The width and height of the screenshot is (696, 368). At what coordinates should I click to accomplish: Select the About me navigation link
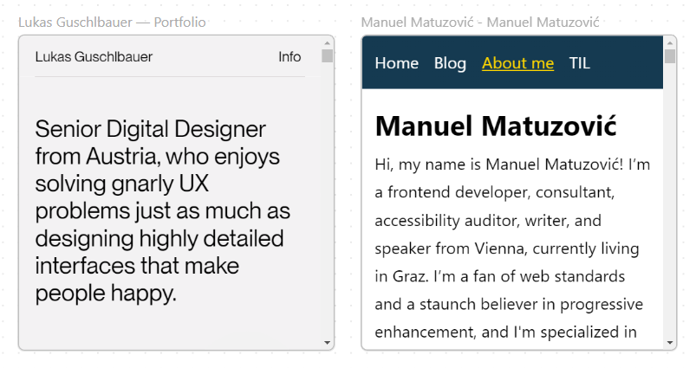coord(517,63)
